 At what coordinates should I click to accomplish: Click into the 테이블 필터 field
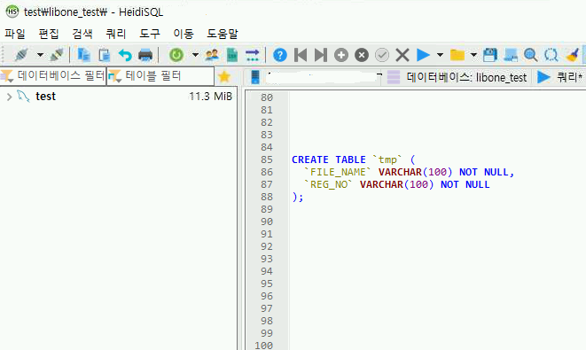click(160, 76)
